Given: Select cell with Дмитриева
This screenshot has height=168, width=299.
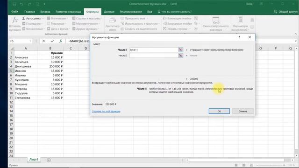Looking at the screenshot, I should (26, 66).
